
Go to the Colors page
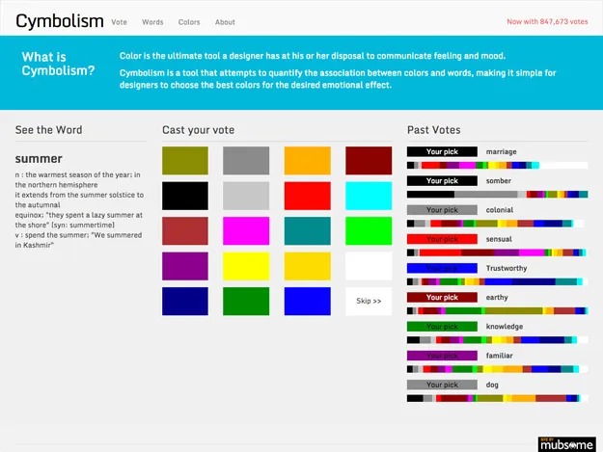pos(189,21)
